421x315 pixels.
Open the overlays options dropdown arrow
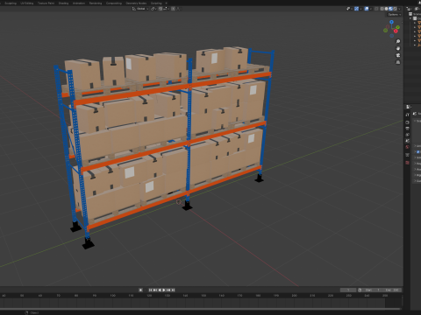point(371,9)
